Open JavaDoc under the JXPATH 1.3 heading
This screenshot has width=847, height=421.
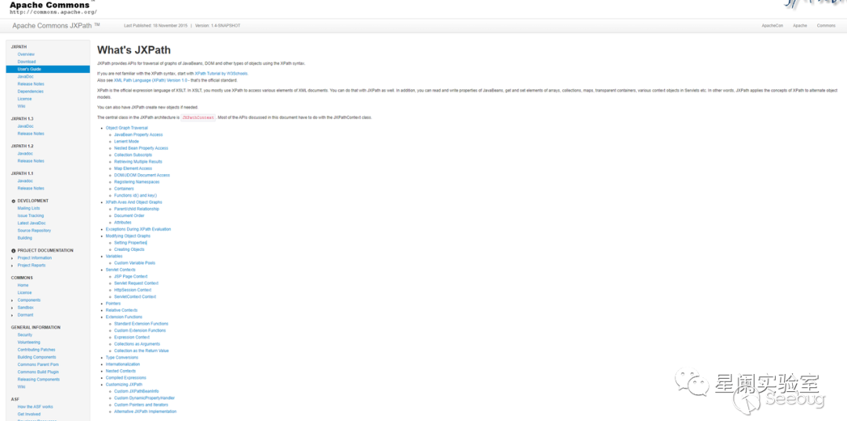click(x=25, y=125)
